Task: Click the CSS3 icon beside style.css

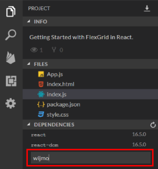Action: click(41, 114)
